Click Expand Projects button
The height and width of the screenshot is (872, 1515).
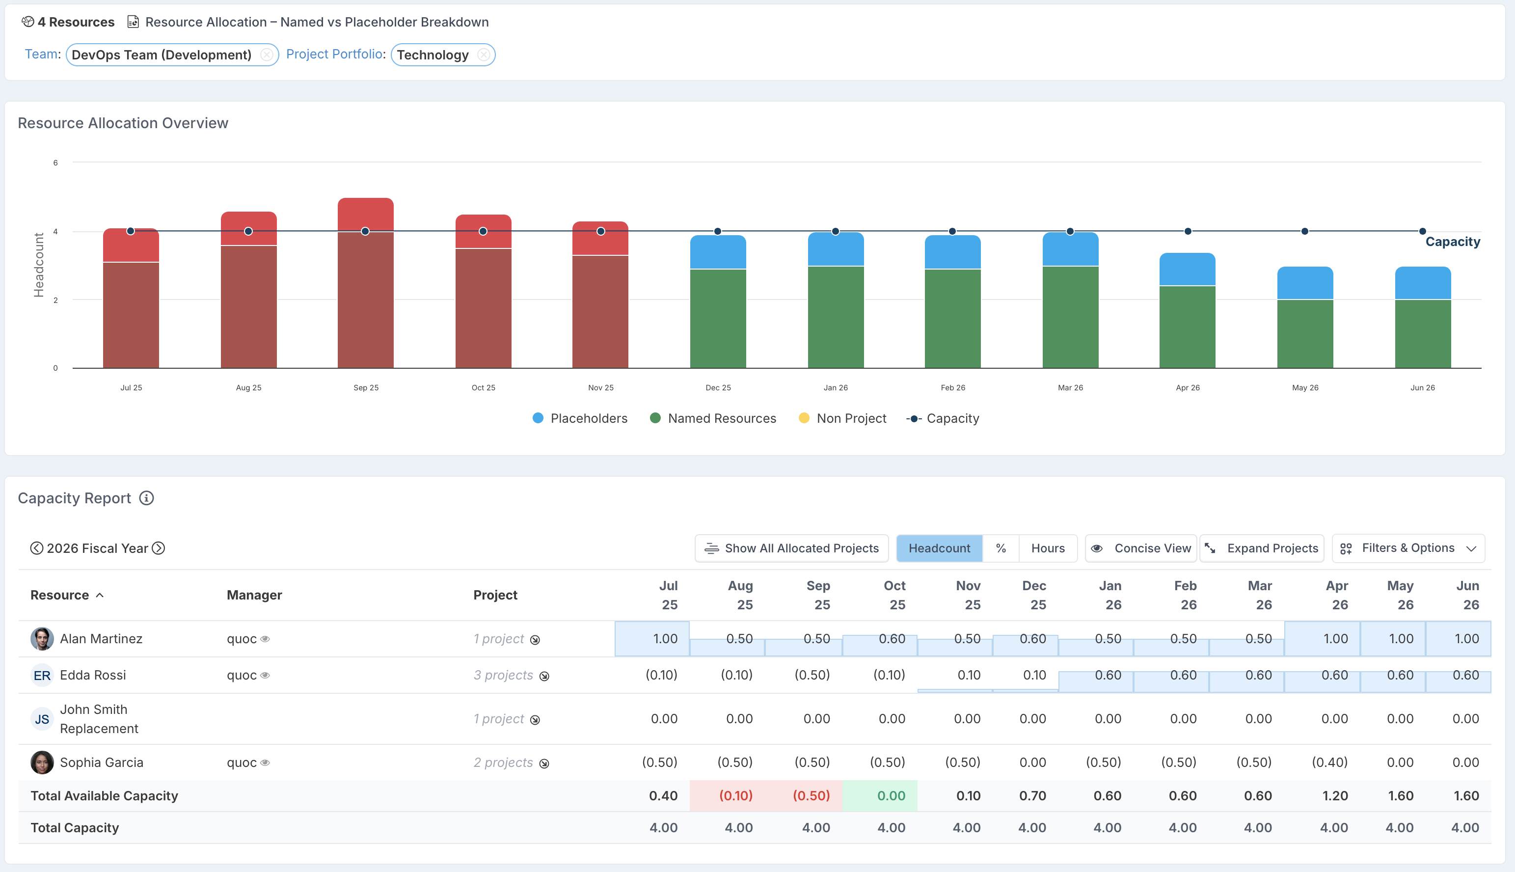1262,548
